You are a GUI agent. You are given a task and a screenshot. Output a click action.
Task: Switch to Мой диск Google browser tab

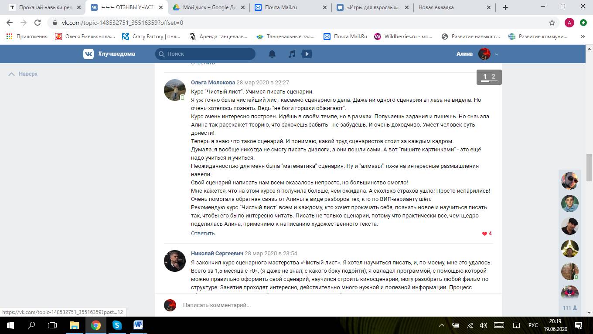click(209, 7)
